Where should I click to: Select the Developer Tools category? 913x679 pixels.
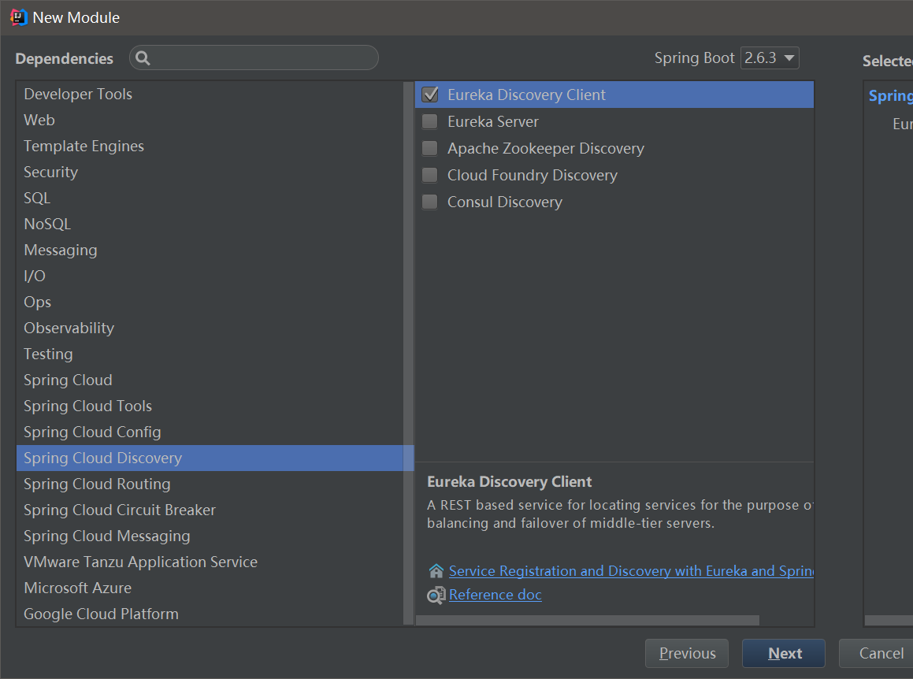[210, 95]
